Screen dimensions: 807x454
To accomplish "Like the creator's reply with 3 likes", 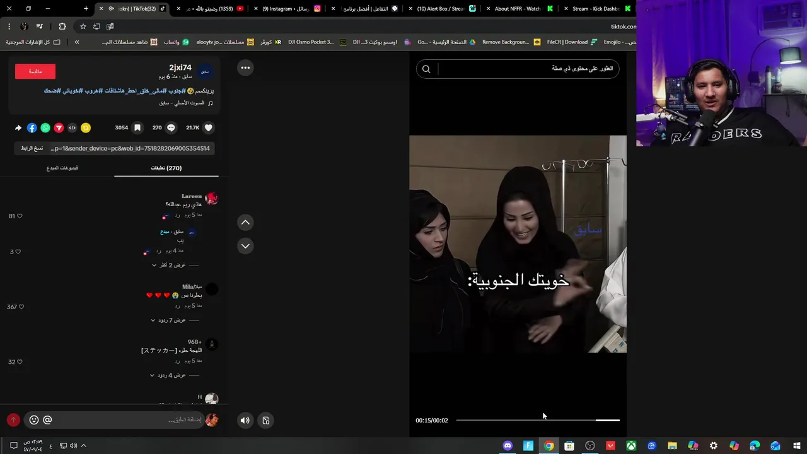I will coord(18,252).
